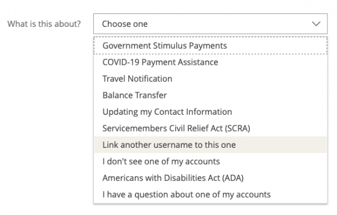Select the SCRA topic entry
Viewport: 337px width, 215px height.
(x=211, y=128)
